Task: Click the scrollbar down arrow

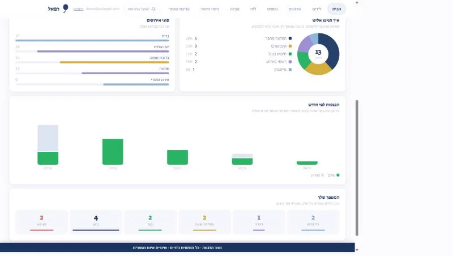Action: (357, 250)
